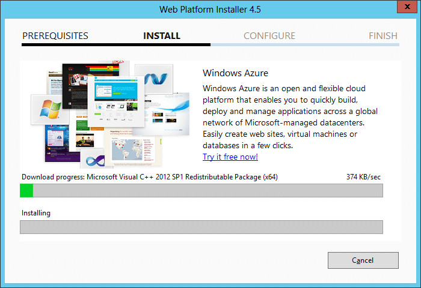Click the 'Windows Azure' heading
421x288 pixels.
pos(235,73)
